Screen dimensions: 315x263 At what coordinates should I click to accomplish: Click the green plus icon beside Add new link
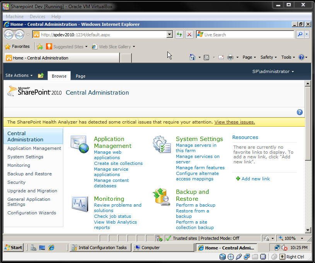(x=238, y=178)
